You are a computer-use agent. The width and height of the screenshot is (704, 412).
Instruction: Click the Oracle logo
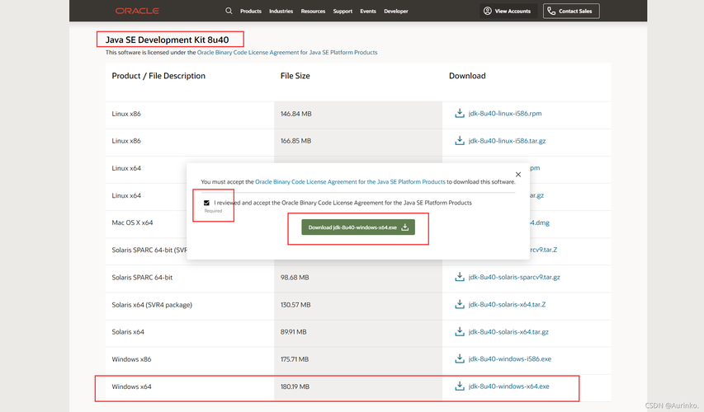[137, 11]
